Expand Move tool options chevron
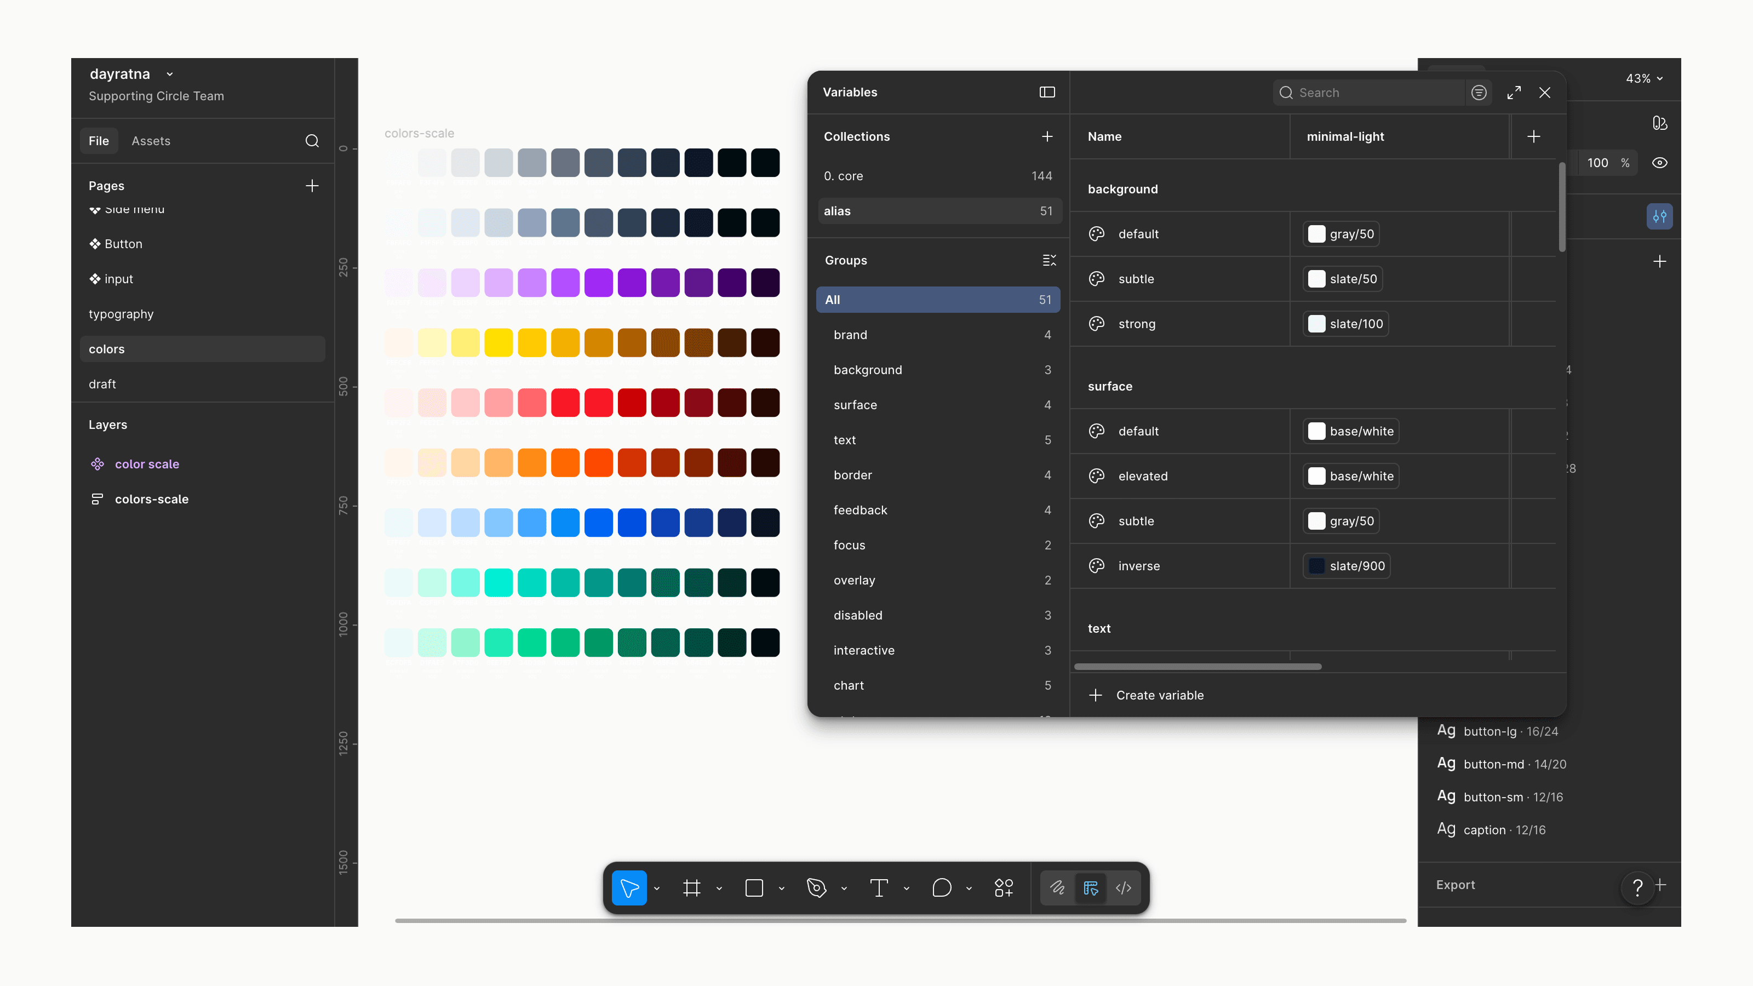 click(x=657, y=888)
